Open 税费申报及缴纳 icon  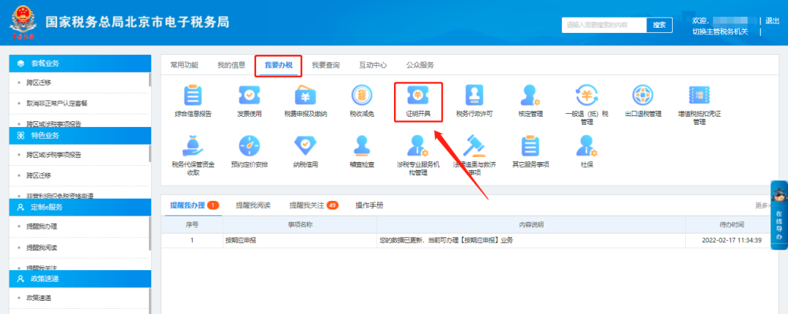click(306, 95)
